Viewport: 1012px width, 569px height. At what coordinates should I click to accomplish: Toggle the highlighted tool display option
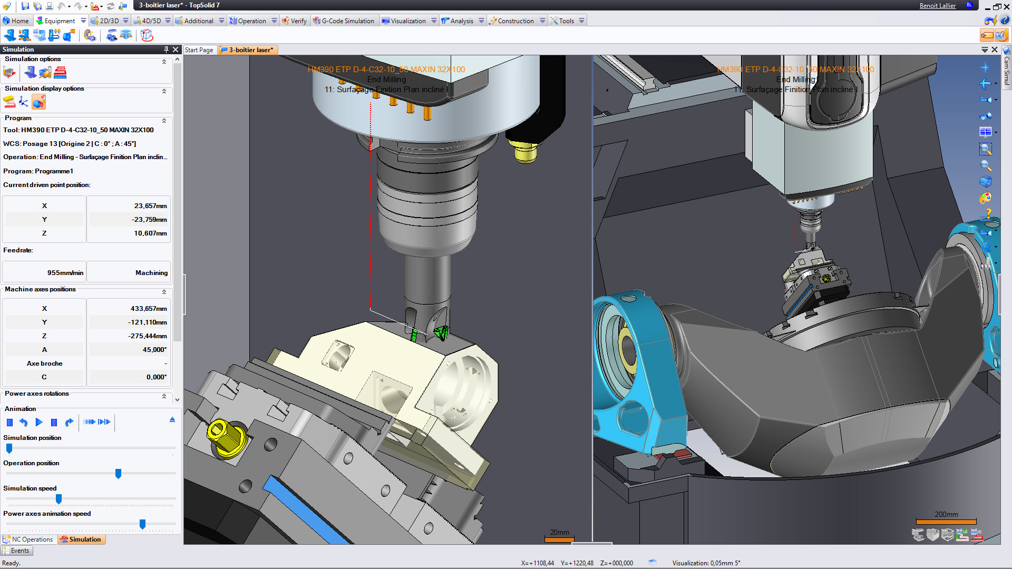[38, 102]
